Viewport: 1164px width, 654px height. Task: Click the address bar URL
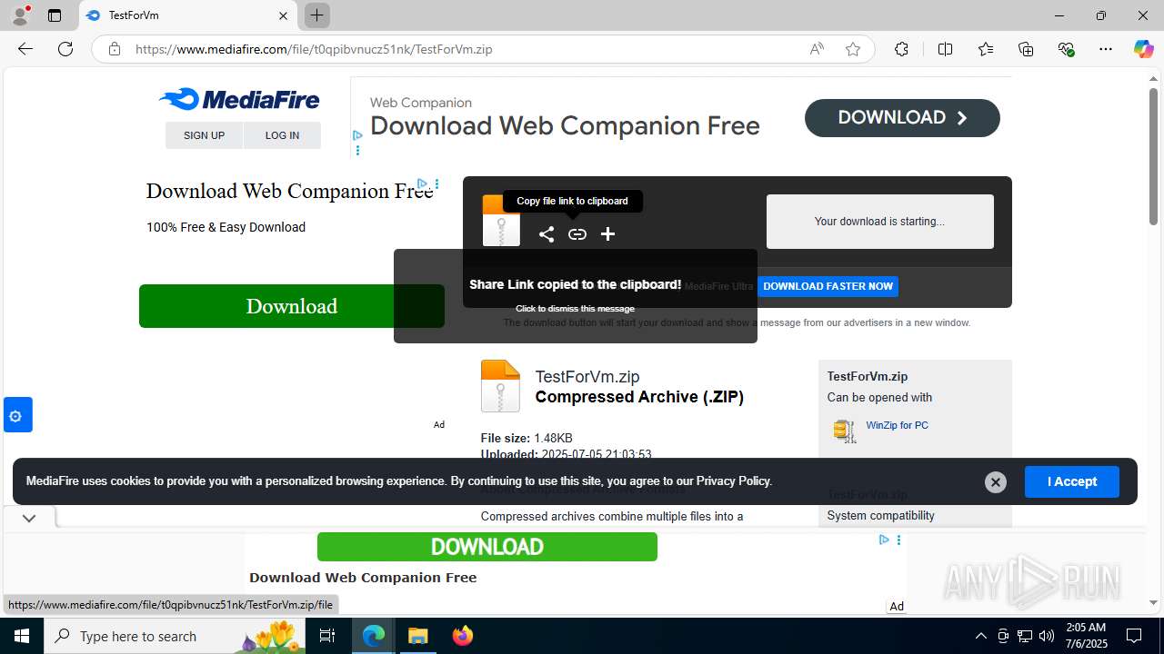click(x=314, y=49)
